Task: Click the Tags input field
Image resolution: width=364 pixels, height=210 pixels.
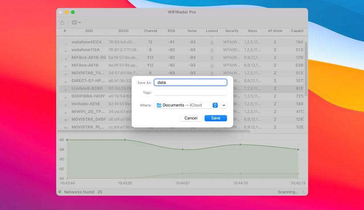Action: pyautogui.click(x=190, y=92)
